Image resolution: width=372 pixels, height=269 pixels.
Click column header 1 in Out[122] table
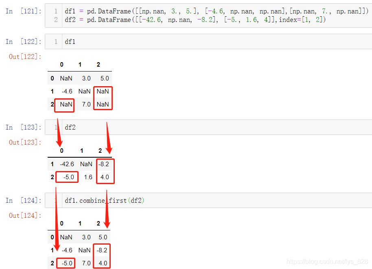pos(80,65)
